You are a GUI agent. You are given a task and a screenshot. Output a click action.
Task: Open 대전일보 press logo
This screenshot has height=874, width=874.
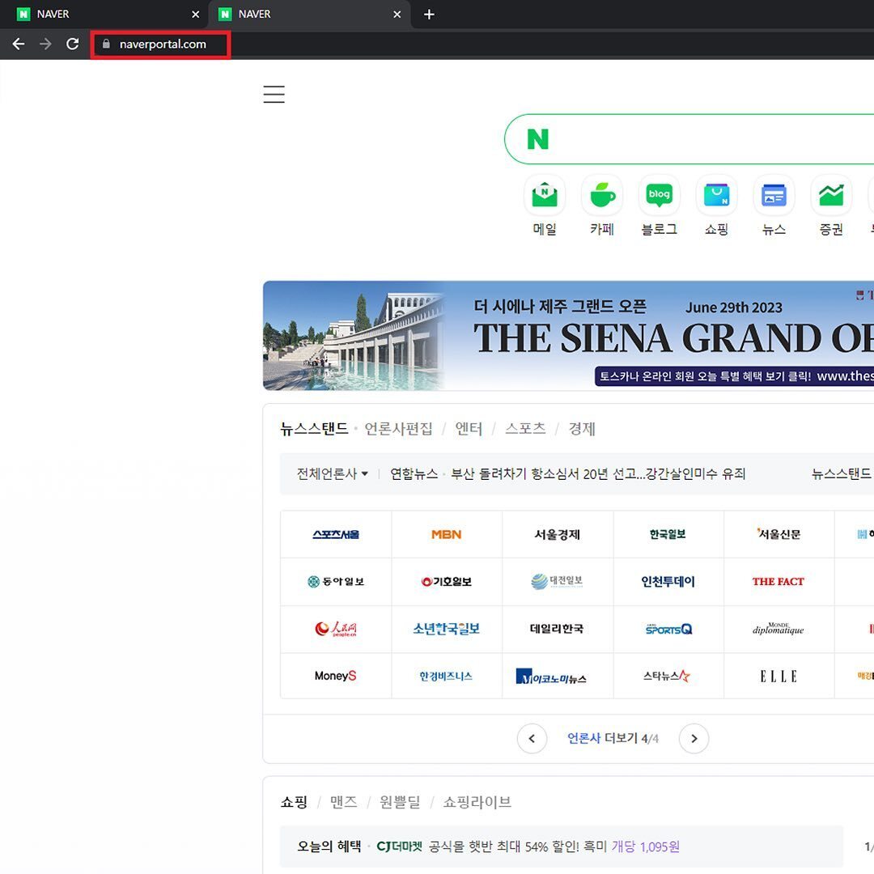click(x=558, y=581)
